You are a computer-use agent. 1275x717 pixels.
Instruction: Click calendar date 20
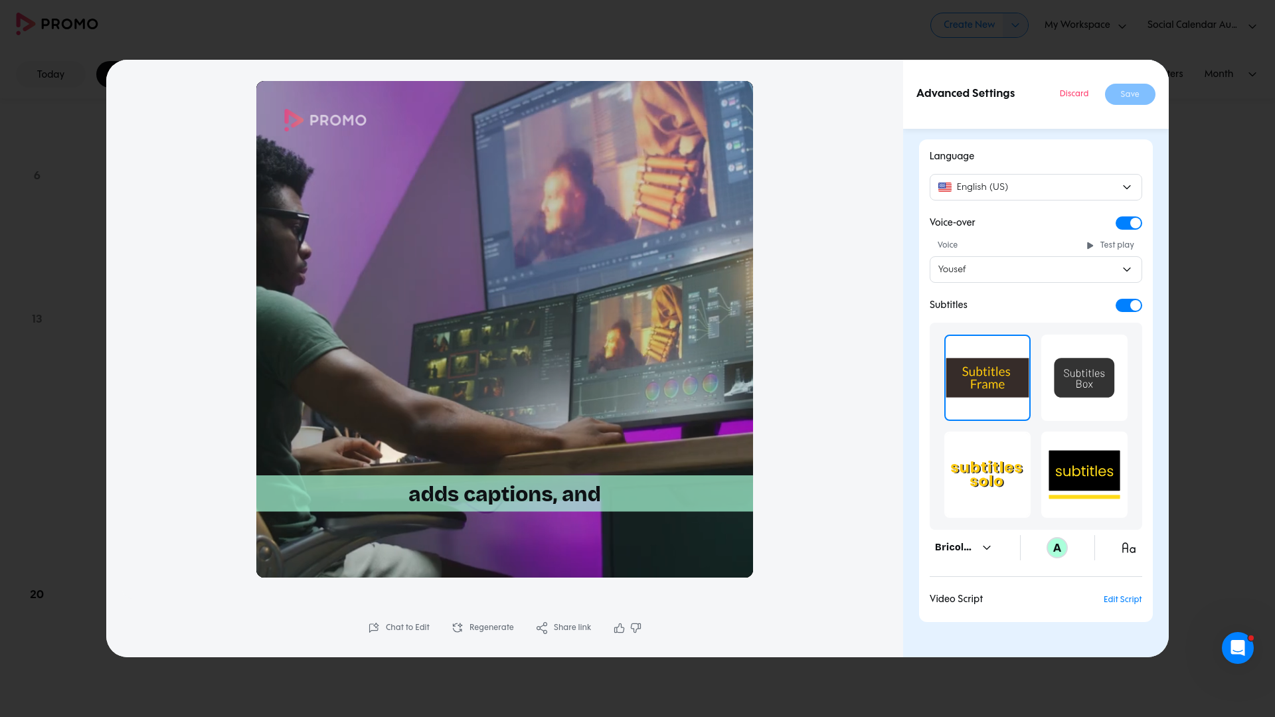[x=37, y=594]
